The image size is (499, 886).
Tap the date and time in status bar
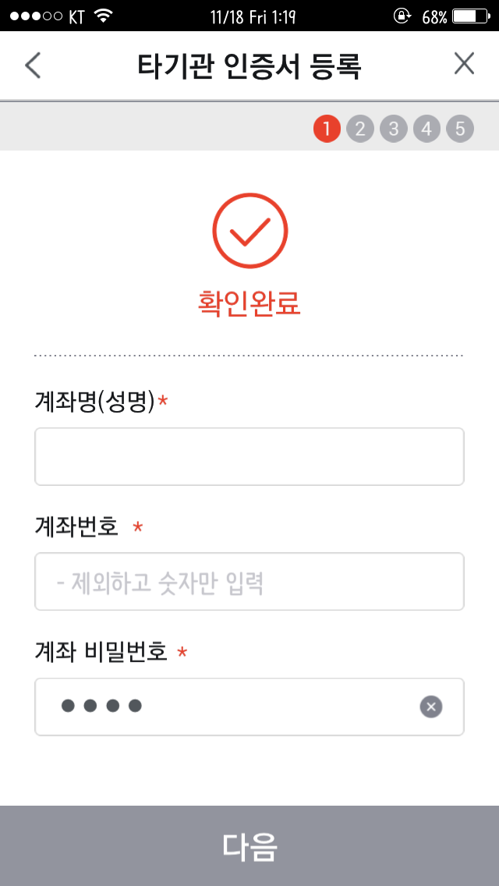[x=253, y=16]
